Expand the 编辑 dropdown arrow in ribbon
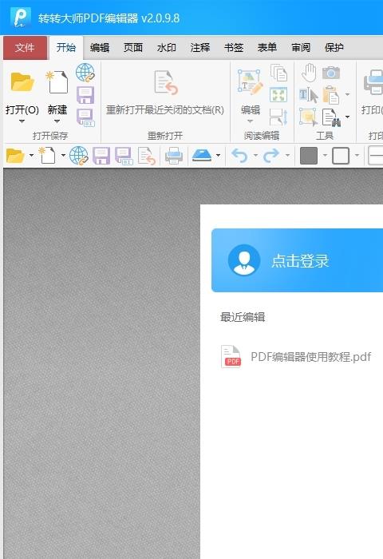Screen dimensions: 383x559 pyautogui.click(x=250, y=121)
